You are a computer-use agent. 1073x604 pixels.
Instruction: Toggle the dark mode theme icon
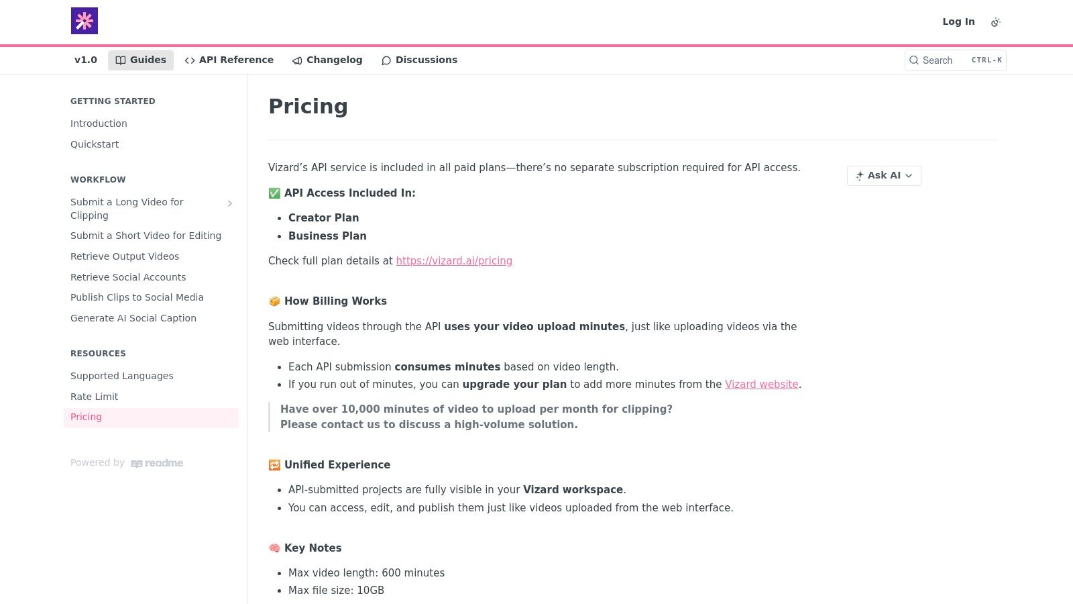[996, 22]
